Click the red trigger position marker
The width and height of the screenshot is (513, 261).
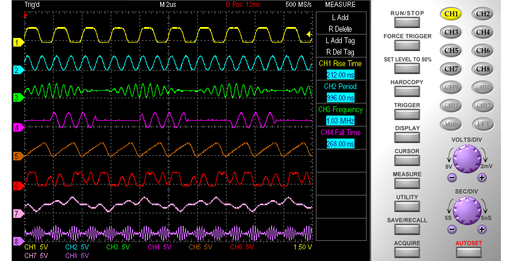26,16
